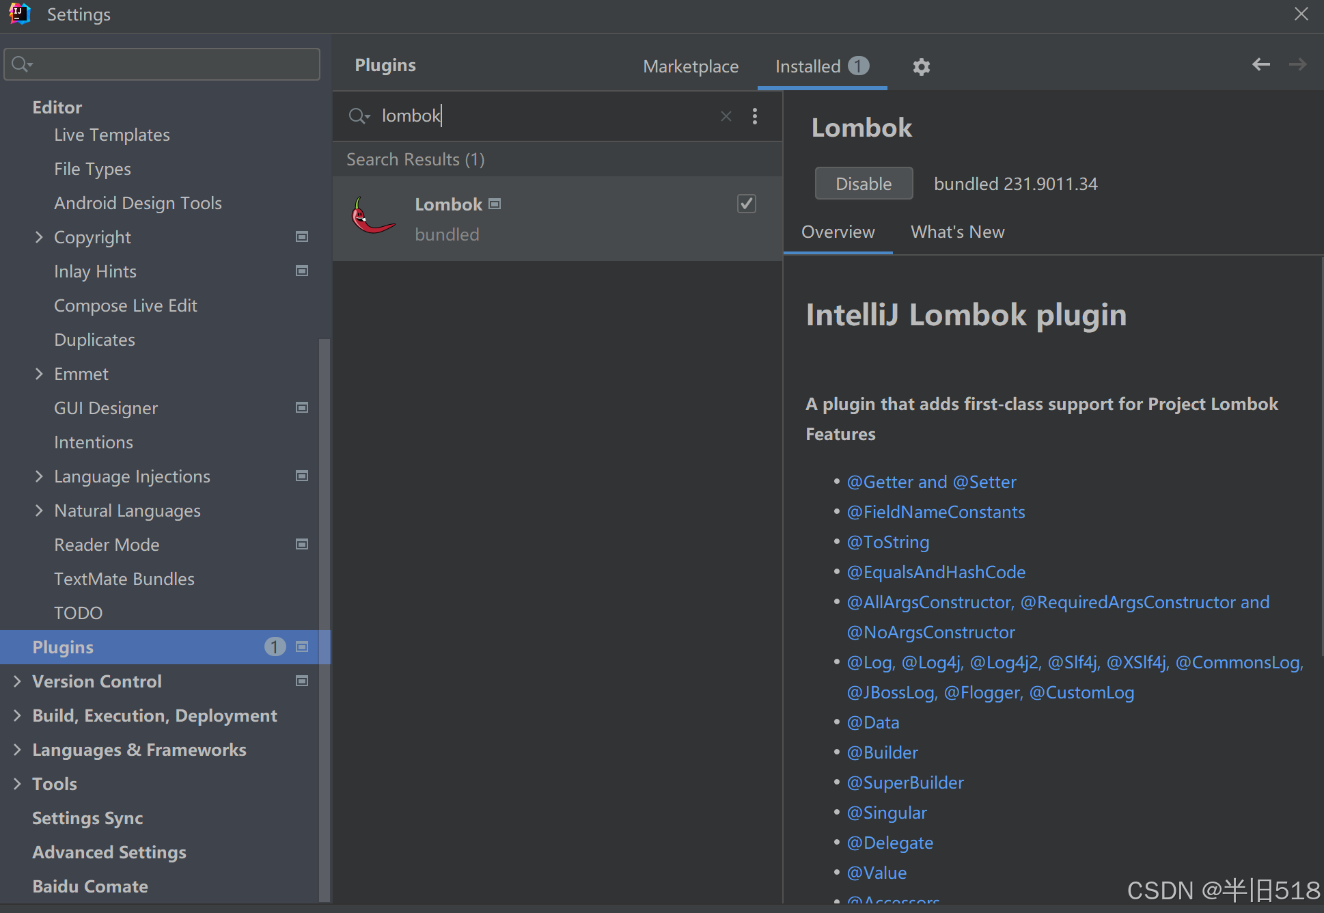The height and width of the screenshot is (913, 1324).
Task: Select Settings Sync in the sidebar
Action: [x=87, y=819]
